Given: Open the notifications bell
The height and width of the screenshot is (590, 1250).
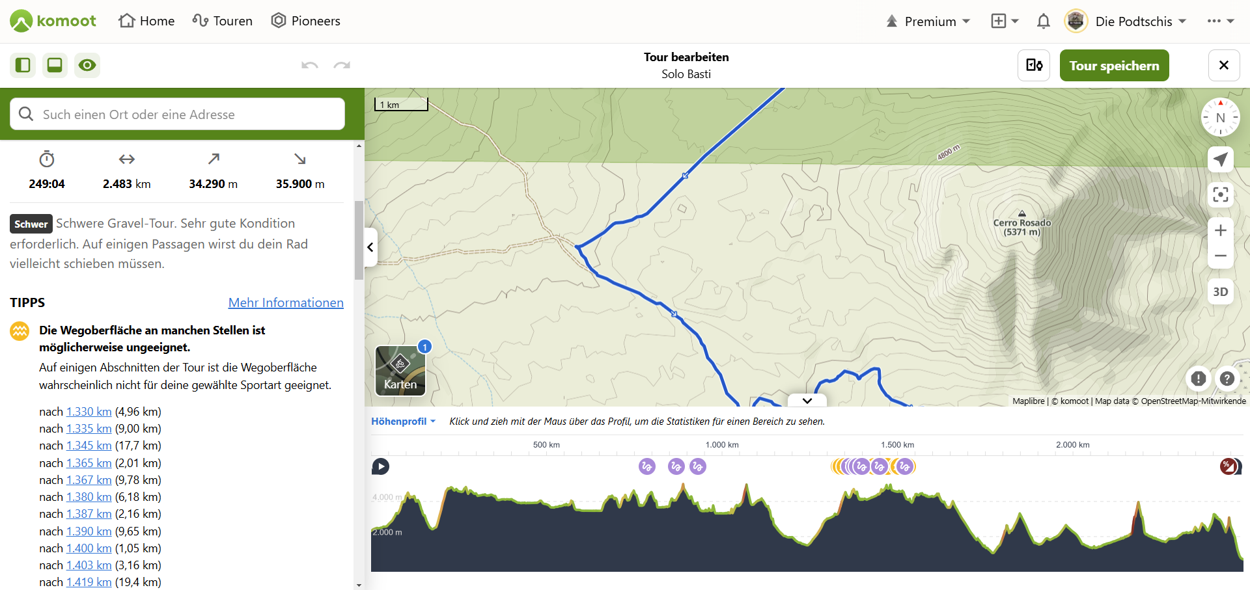Looking at the screenshot, I should tap(1044, 21).
